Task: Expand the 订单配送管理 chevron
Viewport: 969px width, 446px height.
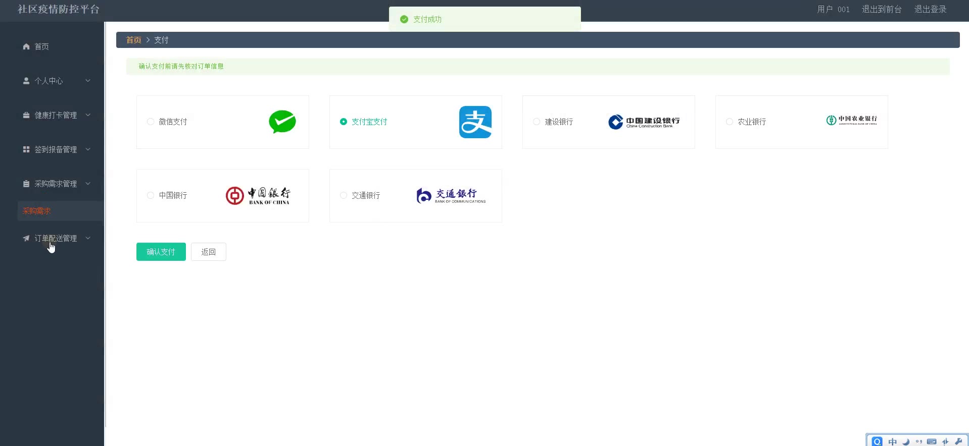Action: (88, 238)
